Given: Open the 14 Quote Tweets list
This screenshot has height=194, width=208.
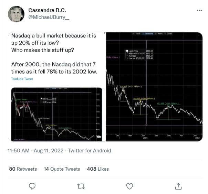Looking at the screenshot, I should (x=62, y=169).
